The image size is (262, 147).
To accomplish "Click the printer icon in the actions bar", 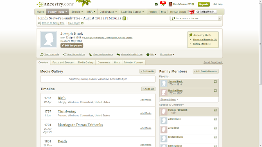I will click(148, 54).
